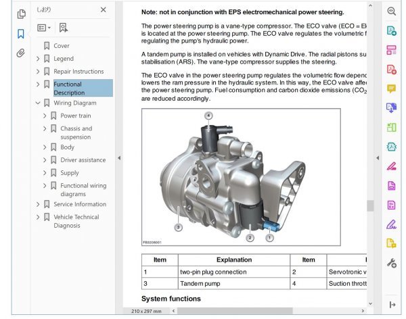Open the Combine Files tool
Image resolution: width=406 pixels, height=319 pixels.
(392, 108)
